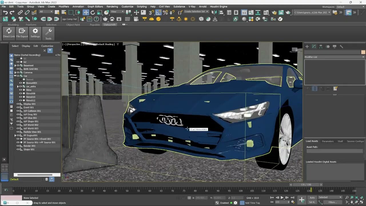Open the Material Editor icon

pos(266,12)
